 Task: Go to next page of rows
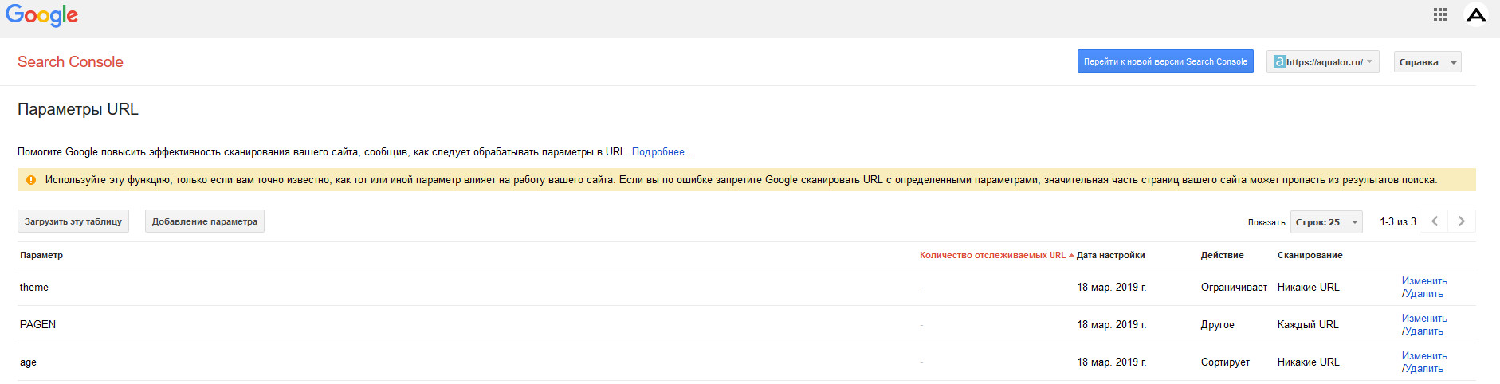point(1462,221)
